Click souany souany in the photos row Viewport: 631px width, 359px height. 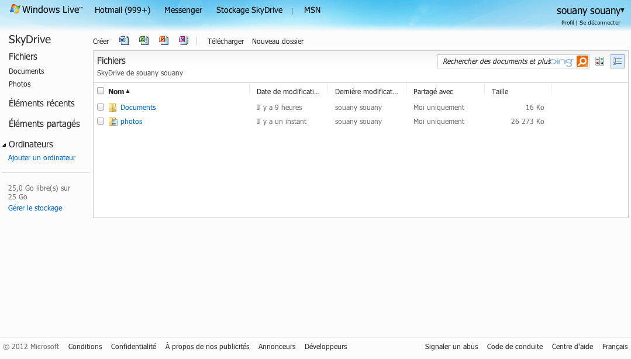(x=358, y=122)
